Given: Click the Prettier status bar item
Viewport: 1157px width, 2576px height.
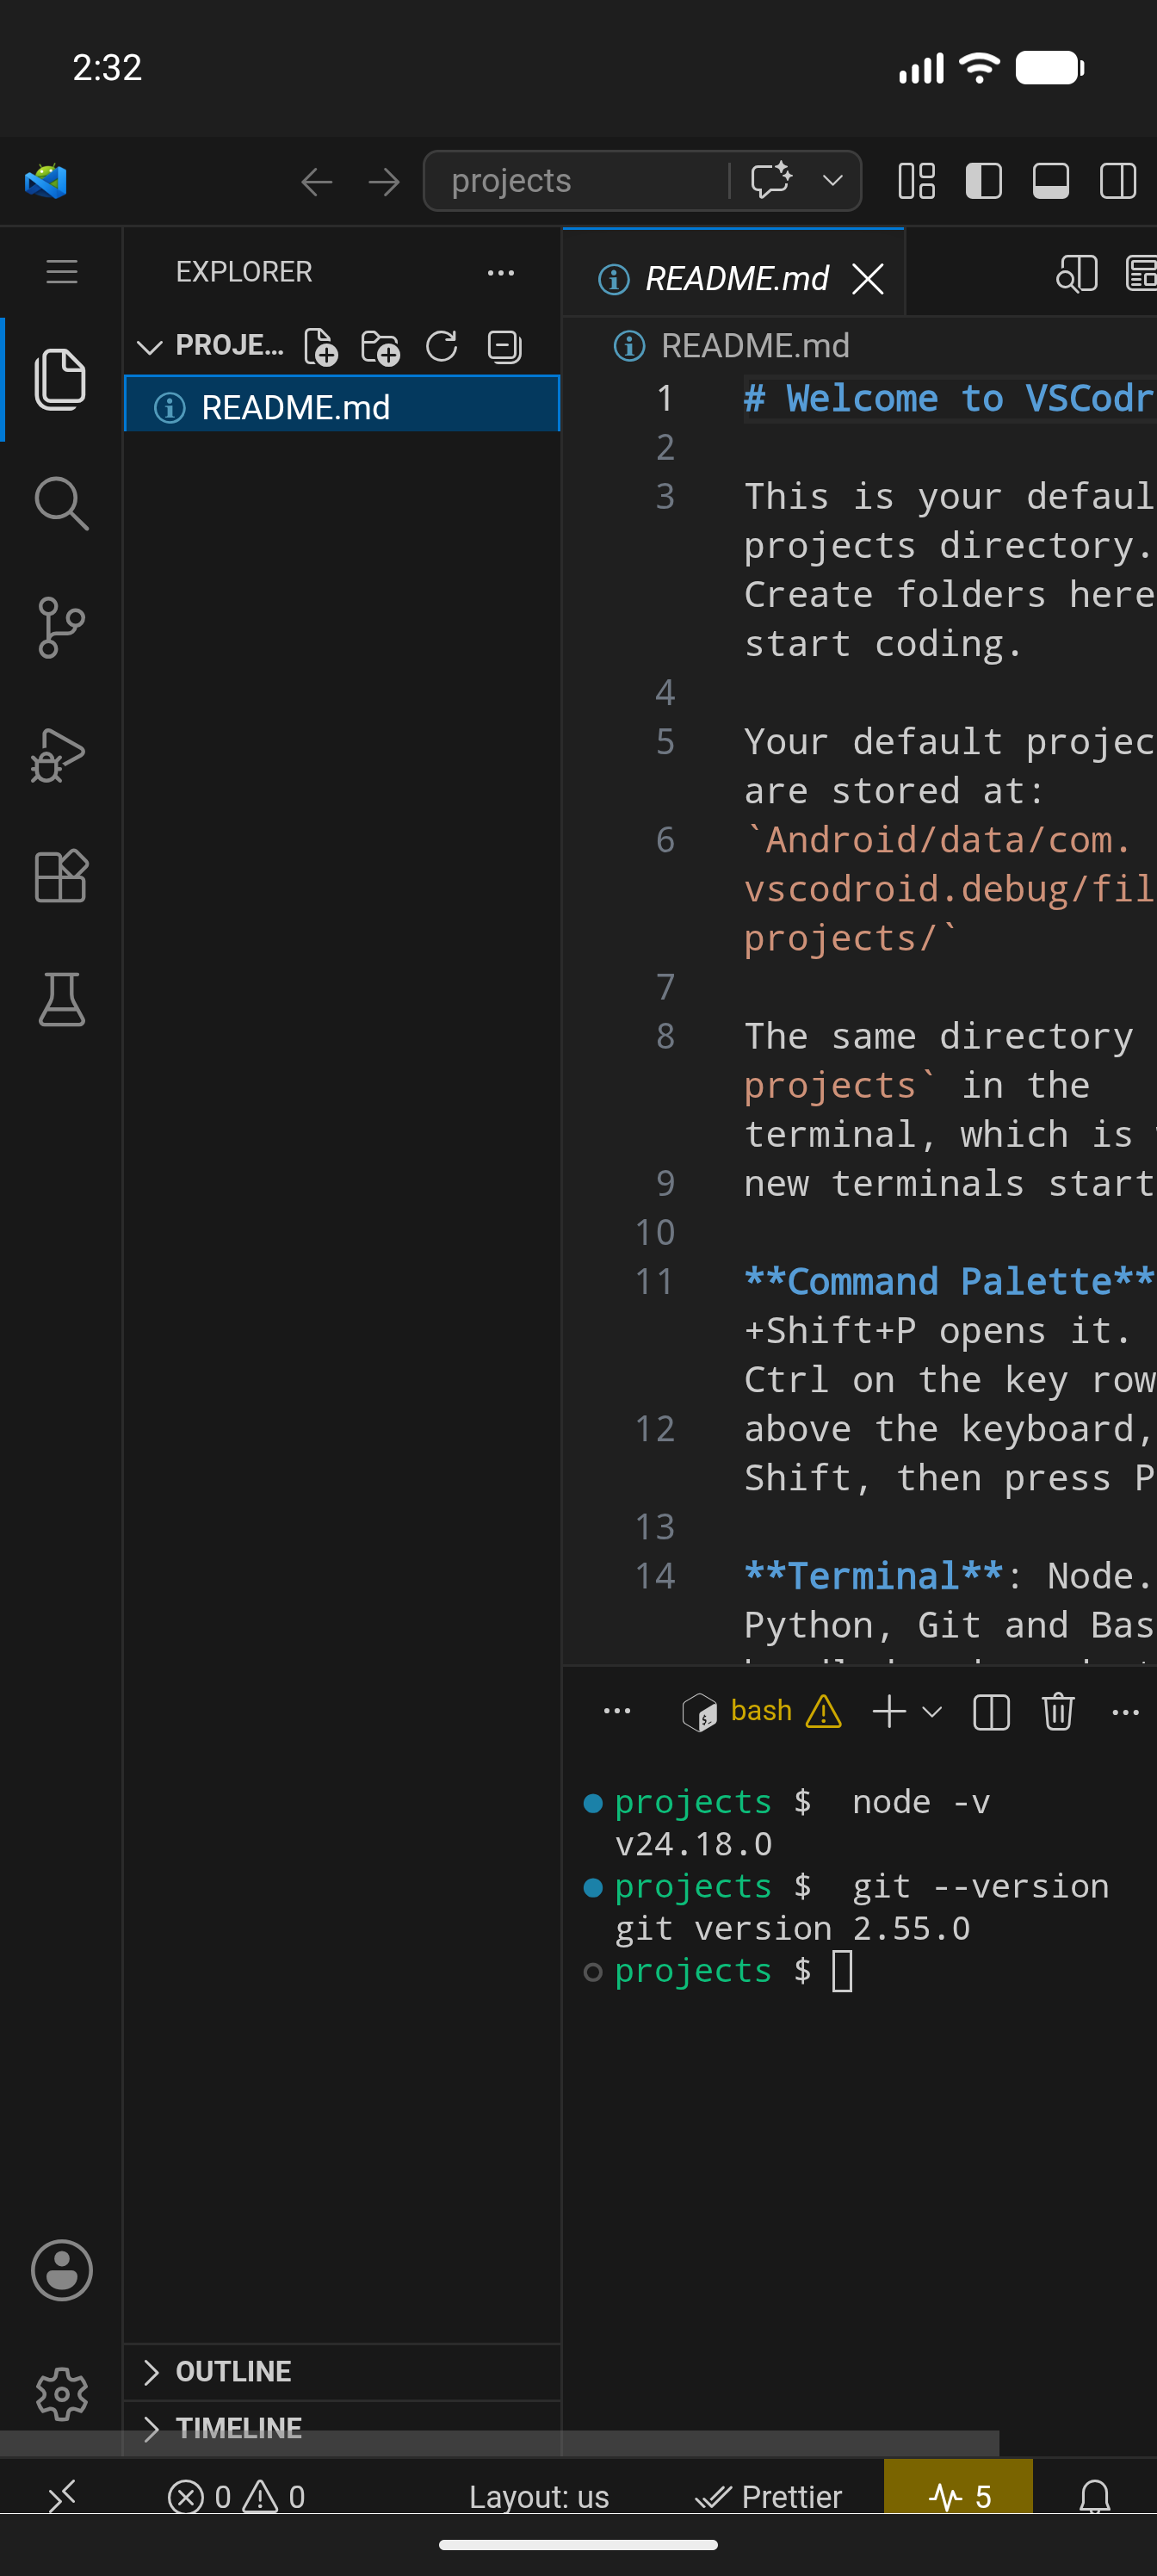Looking at the screenshot, I should point(769,2496).
